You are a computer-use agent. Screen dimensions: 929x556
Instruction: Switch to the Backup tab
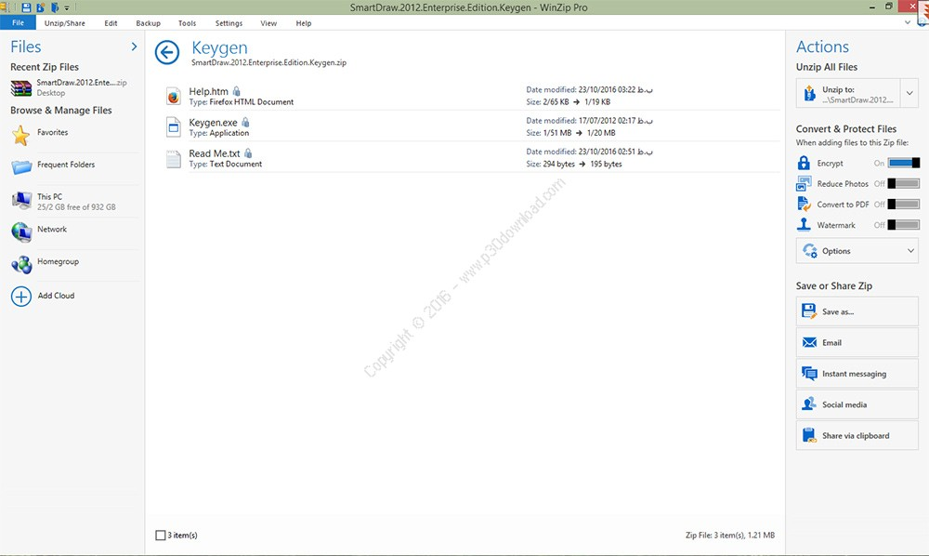[x=148, y=23]
